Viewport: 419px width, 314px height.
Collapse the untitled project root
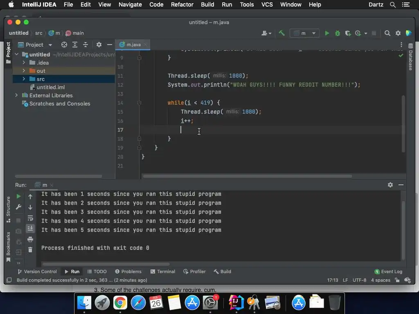pyautogui.click(x=16, y=54)
